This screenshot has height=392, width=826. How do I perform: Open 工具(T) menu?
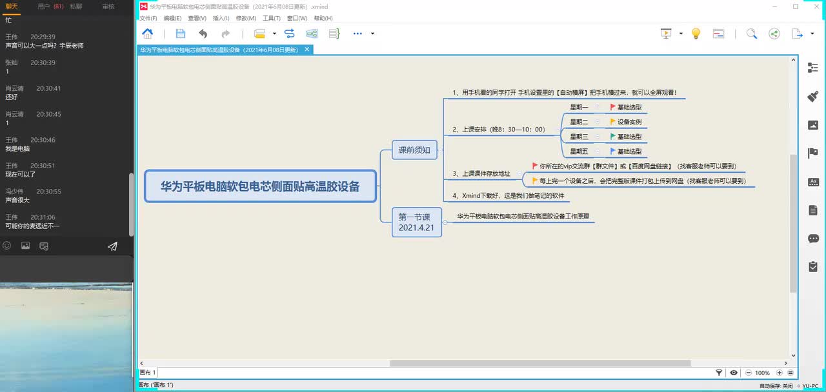[x=272, y=18]
